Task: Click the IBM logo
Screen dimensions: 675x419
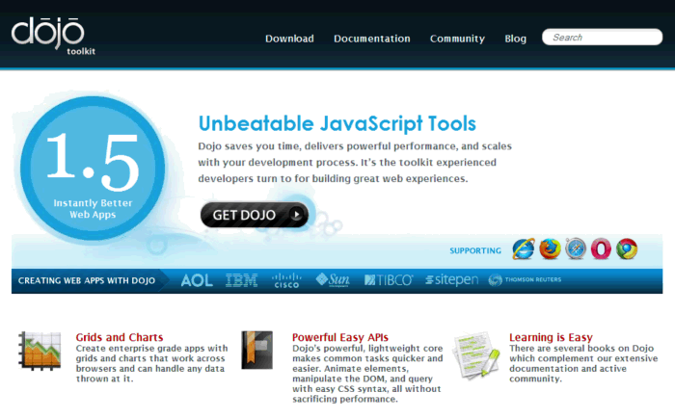Action: pyautogui.click(x=241, y=280)
